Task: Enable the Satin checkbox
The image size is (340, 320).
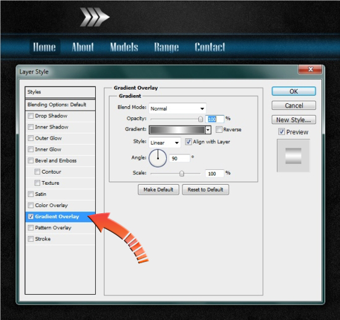Action: tap(31, 194)
